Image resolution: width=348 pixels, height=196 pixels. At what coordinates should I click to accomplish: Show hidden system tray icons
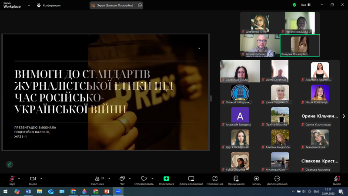coord(293,191)
